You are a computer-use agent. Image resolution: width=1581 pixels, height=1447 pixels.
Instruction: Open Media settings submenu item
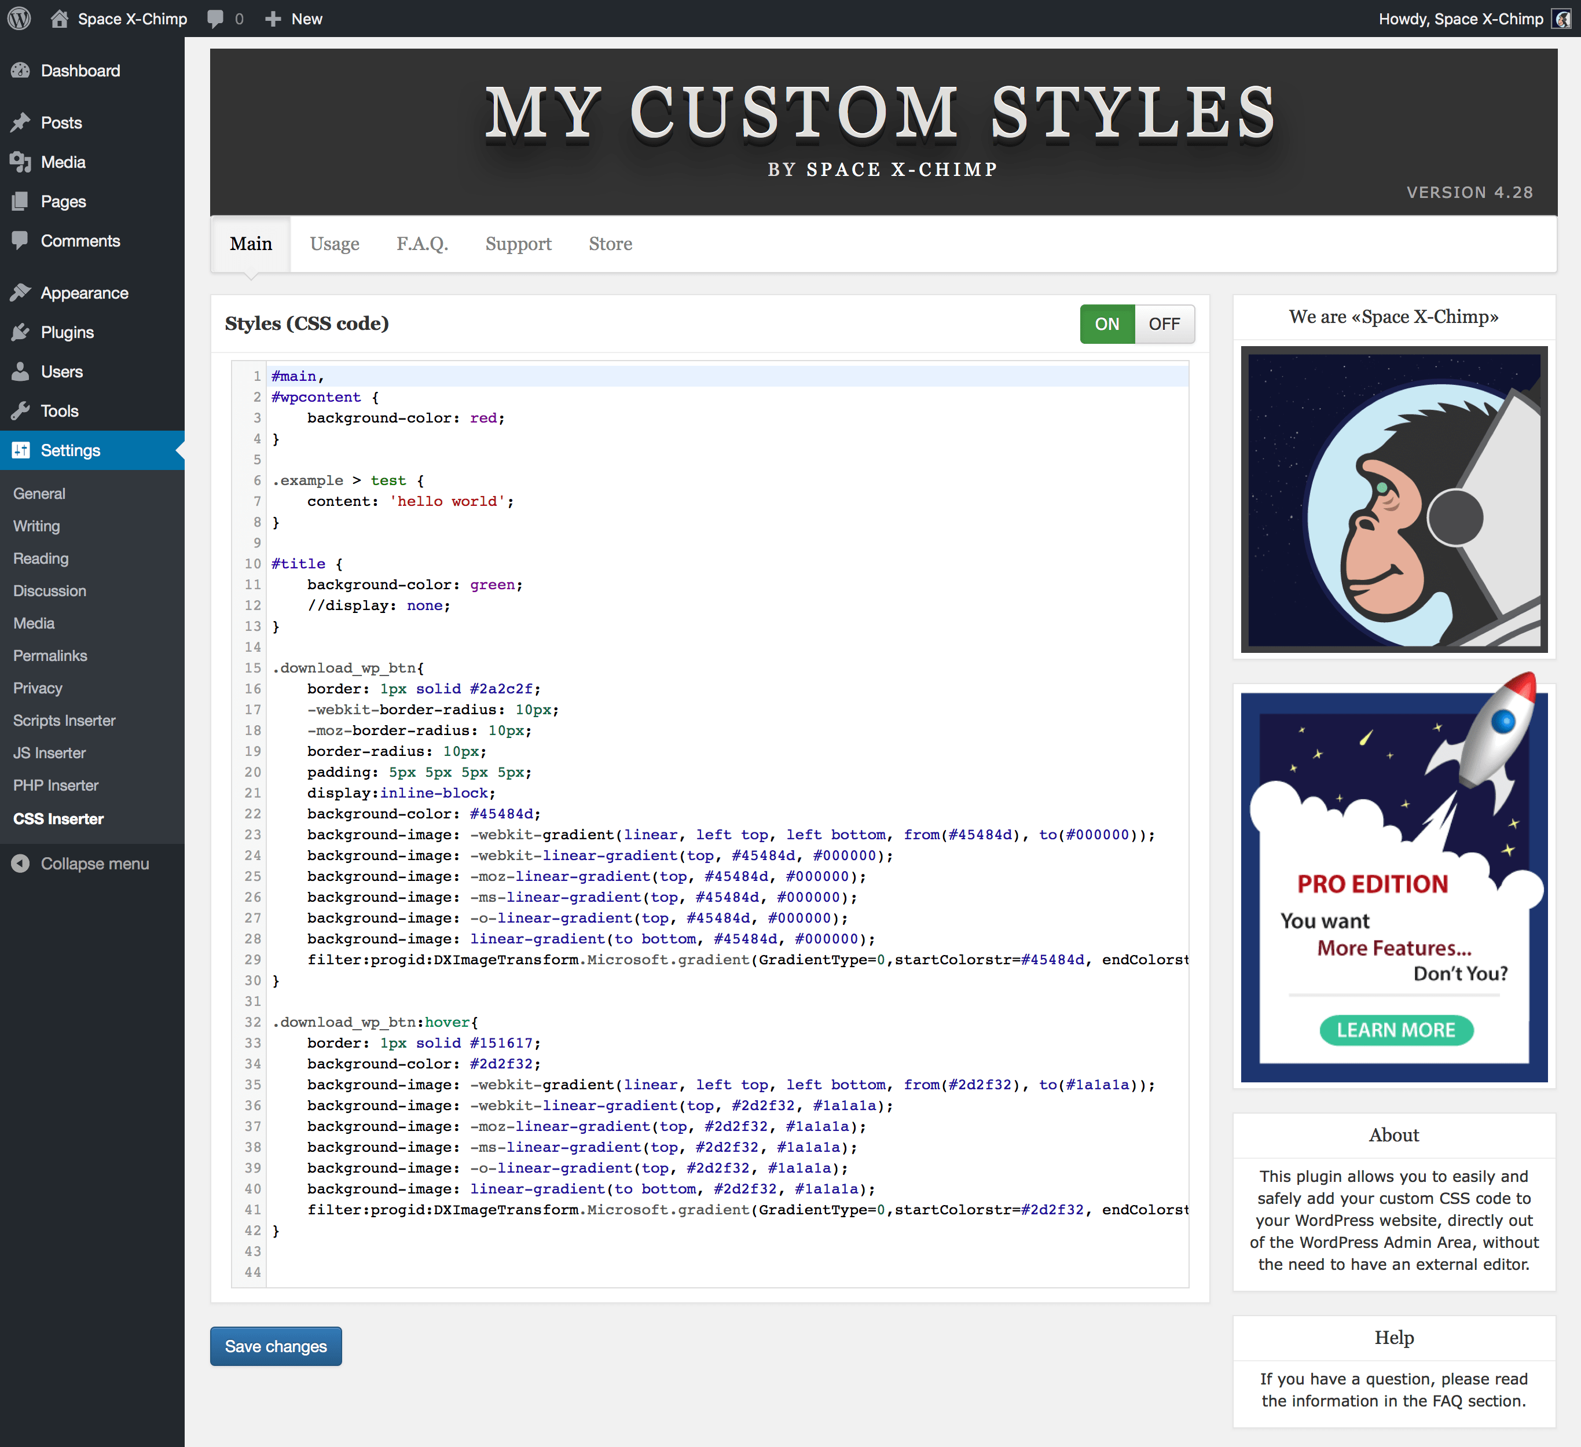[34, 623]
